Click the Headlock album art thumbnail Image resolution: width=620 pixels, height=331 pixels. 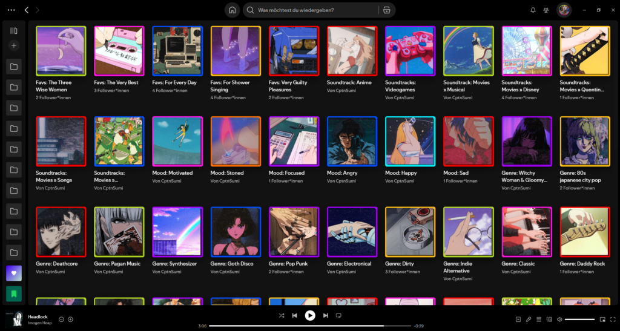(x=15, y=319)
